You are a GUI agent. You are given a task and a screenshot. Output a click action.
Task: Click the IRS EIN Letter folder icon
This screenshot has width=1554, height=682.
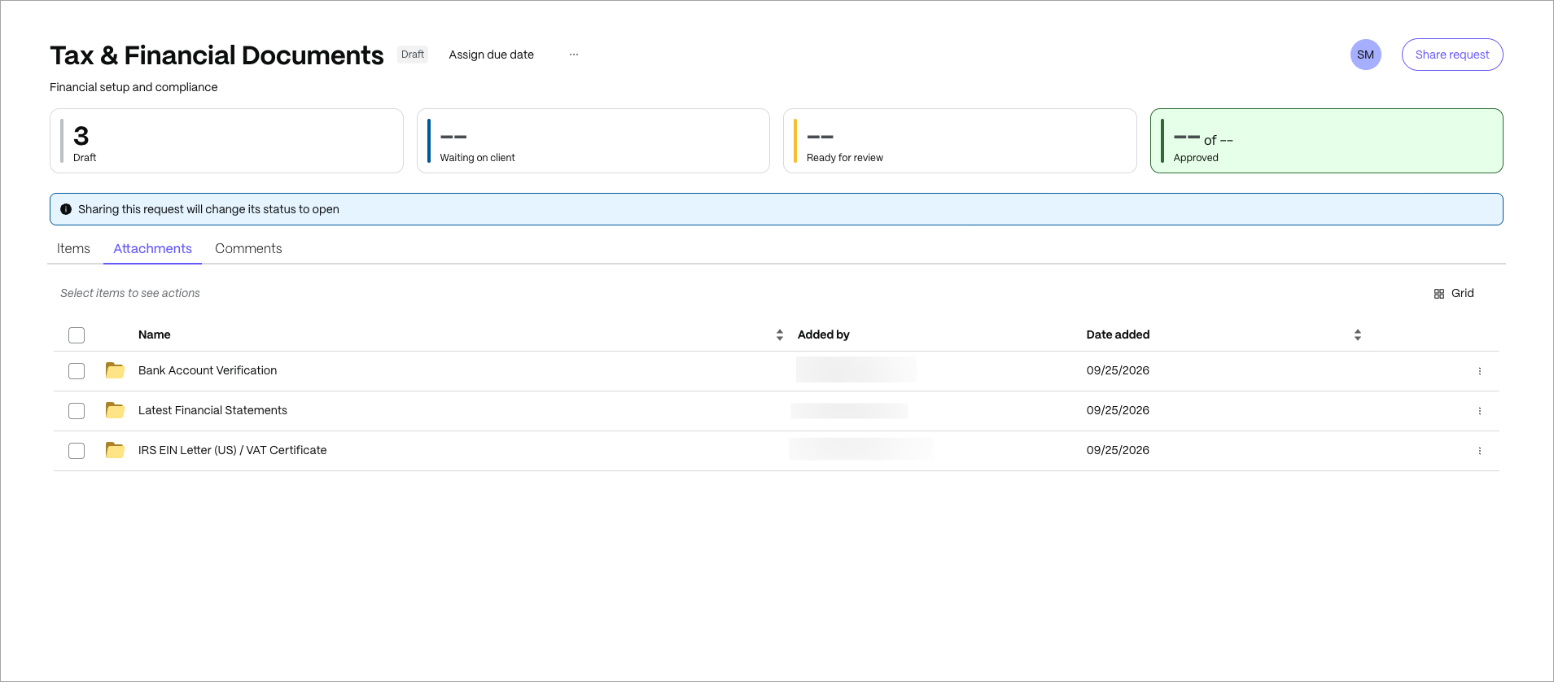coord(115,450)
